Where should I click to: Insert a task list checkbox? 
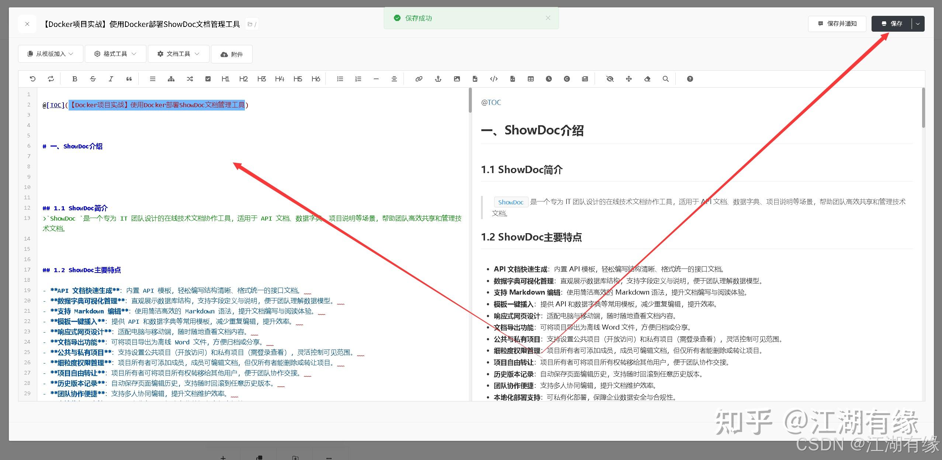[x=208, y=78]
